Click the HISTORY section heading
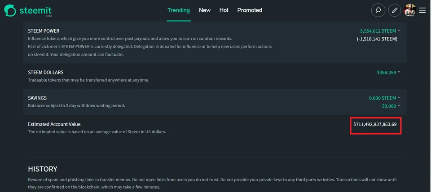 tap(43, 169)
